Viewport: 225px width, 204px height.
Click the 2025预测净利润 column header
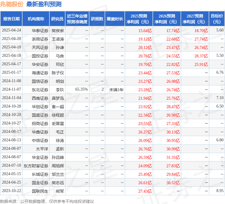pyautogui.click(x=139, y=19)
